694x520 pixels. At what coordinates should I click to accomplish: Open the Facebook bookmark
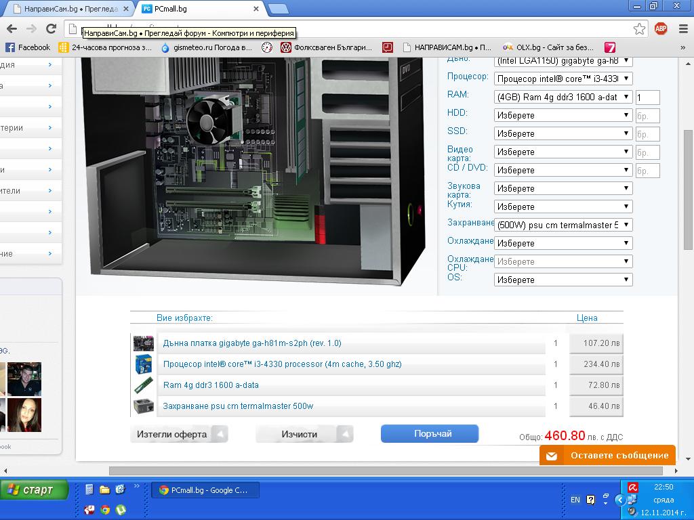(x=28, y=47)
